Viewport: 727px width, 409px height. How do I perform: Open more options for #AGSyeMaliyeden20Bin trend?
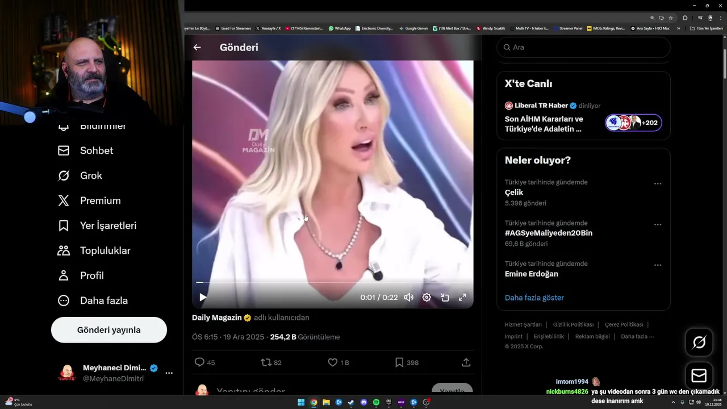658,224
